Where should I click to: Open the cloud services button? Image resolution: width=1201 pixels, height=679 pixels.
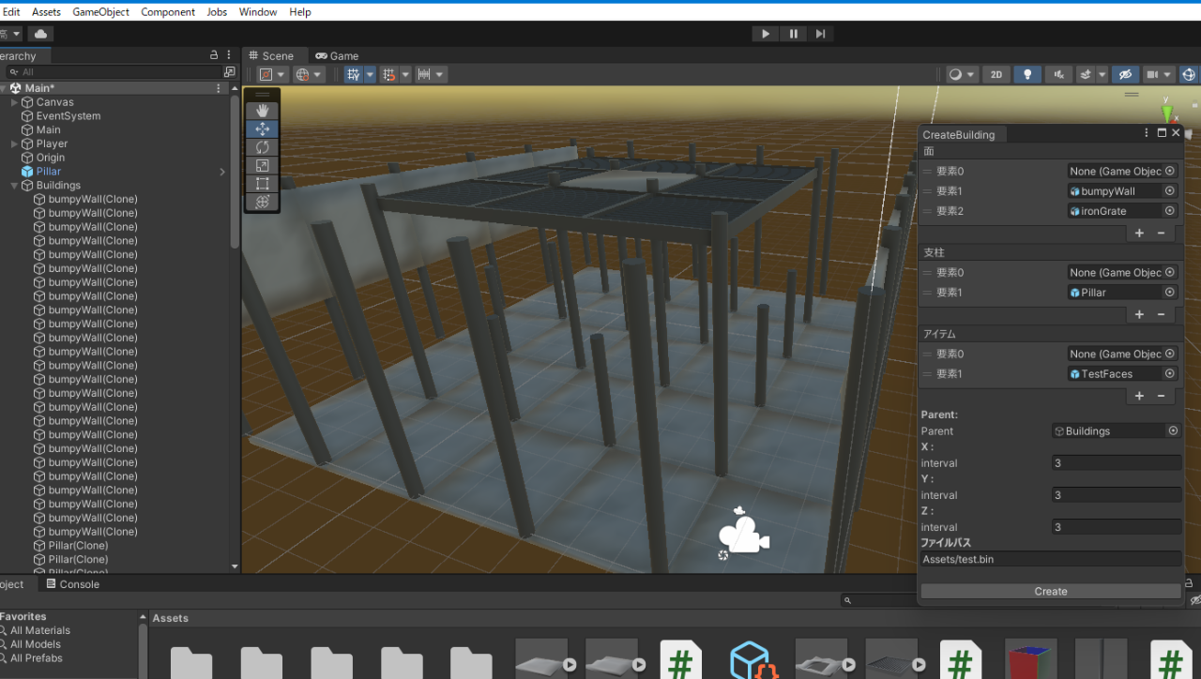click(40, 34)
